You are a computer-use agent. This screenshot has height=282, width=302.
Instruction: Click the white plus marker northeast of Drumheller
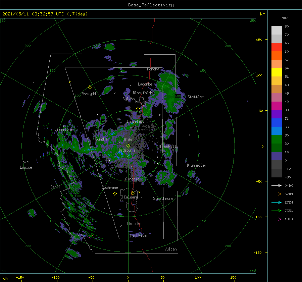point(190,135)
